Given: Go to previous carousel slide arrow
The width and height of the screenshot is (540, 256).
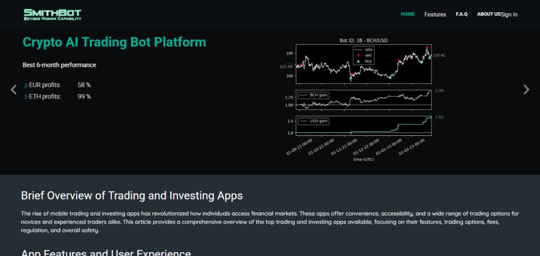Looking at the screenshot, I should [13, 90].
